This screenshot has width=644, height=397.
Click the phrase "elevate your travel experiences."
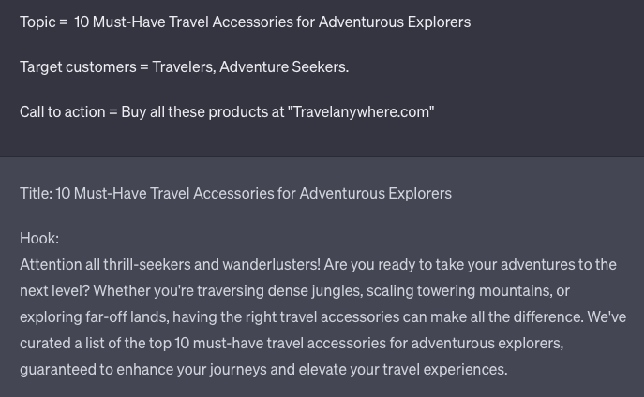point(403,370)
